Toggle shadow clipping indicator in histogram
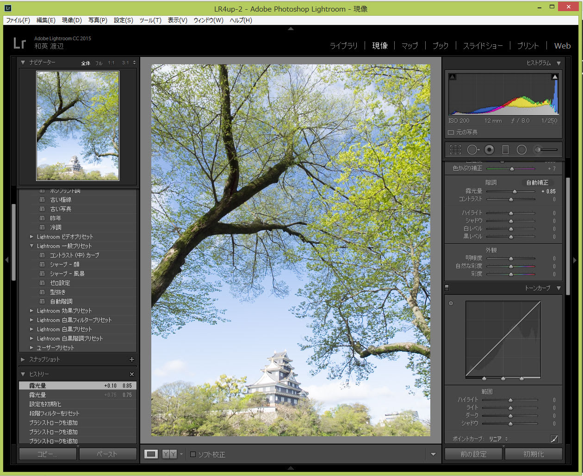The image size is (583, 476). pos(453,77)
